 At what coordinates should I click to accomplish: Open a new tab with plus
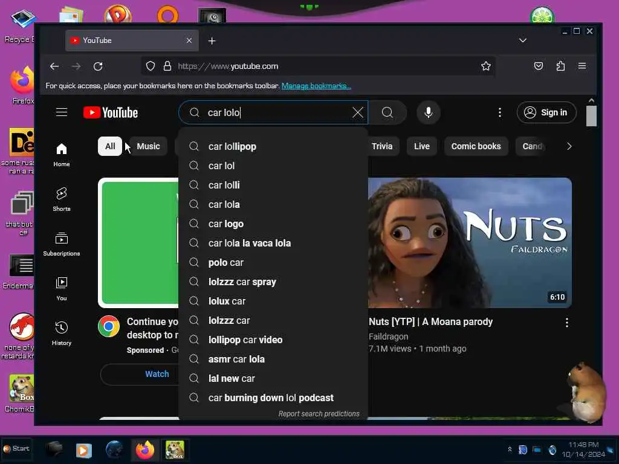point(212,41)
